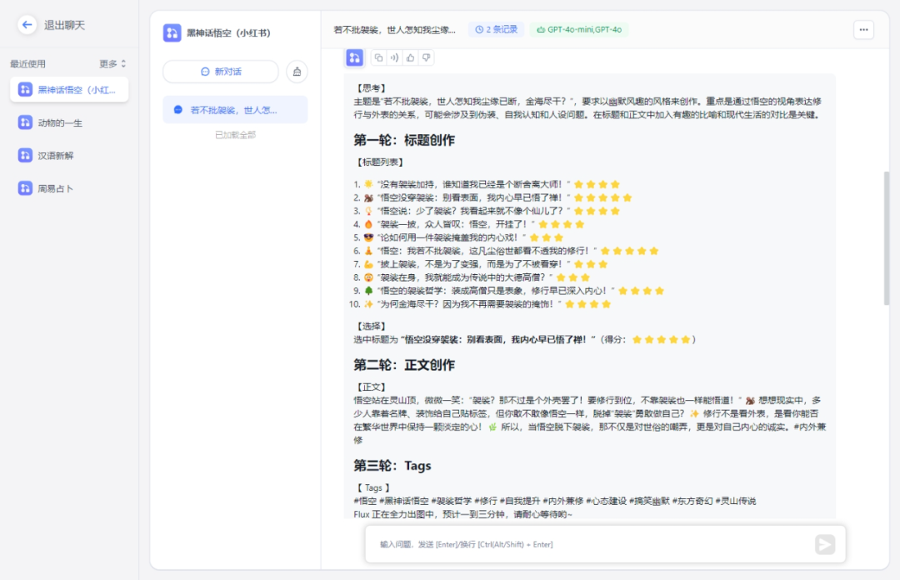Image resolution: width=900 pixels, height=580 pixels.
Task: Click the 【标题列表】 label
Action: pos(380,162)
